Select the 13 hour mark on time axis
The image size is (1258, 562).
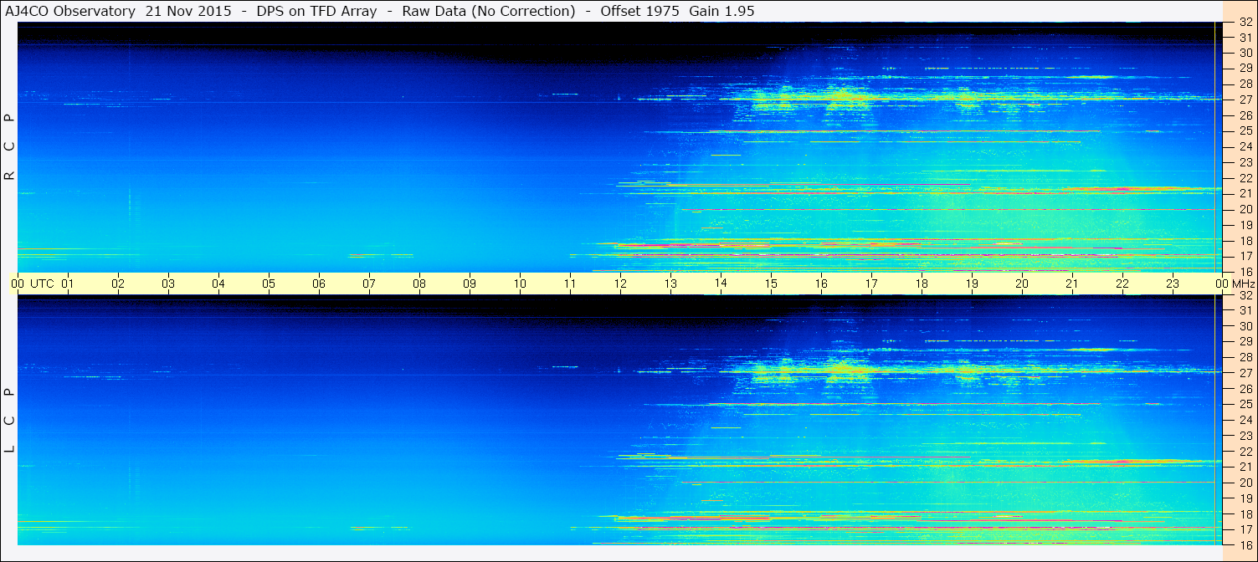[x=670, y=284]
